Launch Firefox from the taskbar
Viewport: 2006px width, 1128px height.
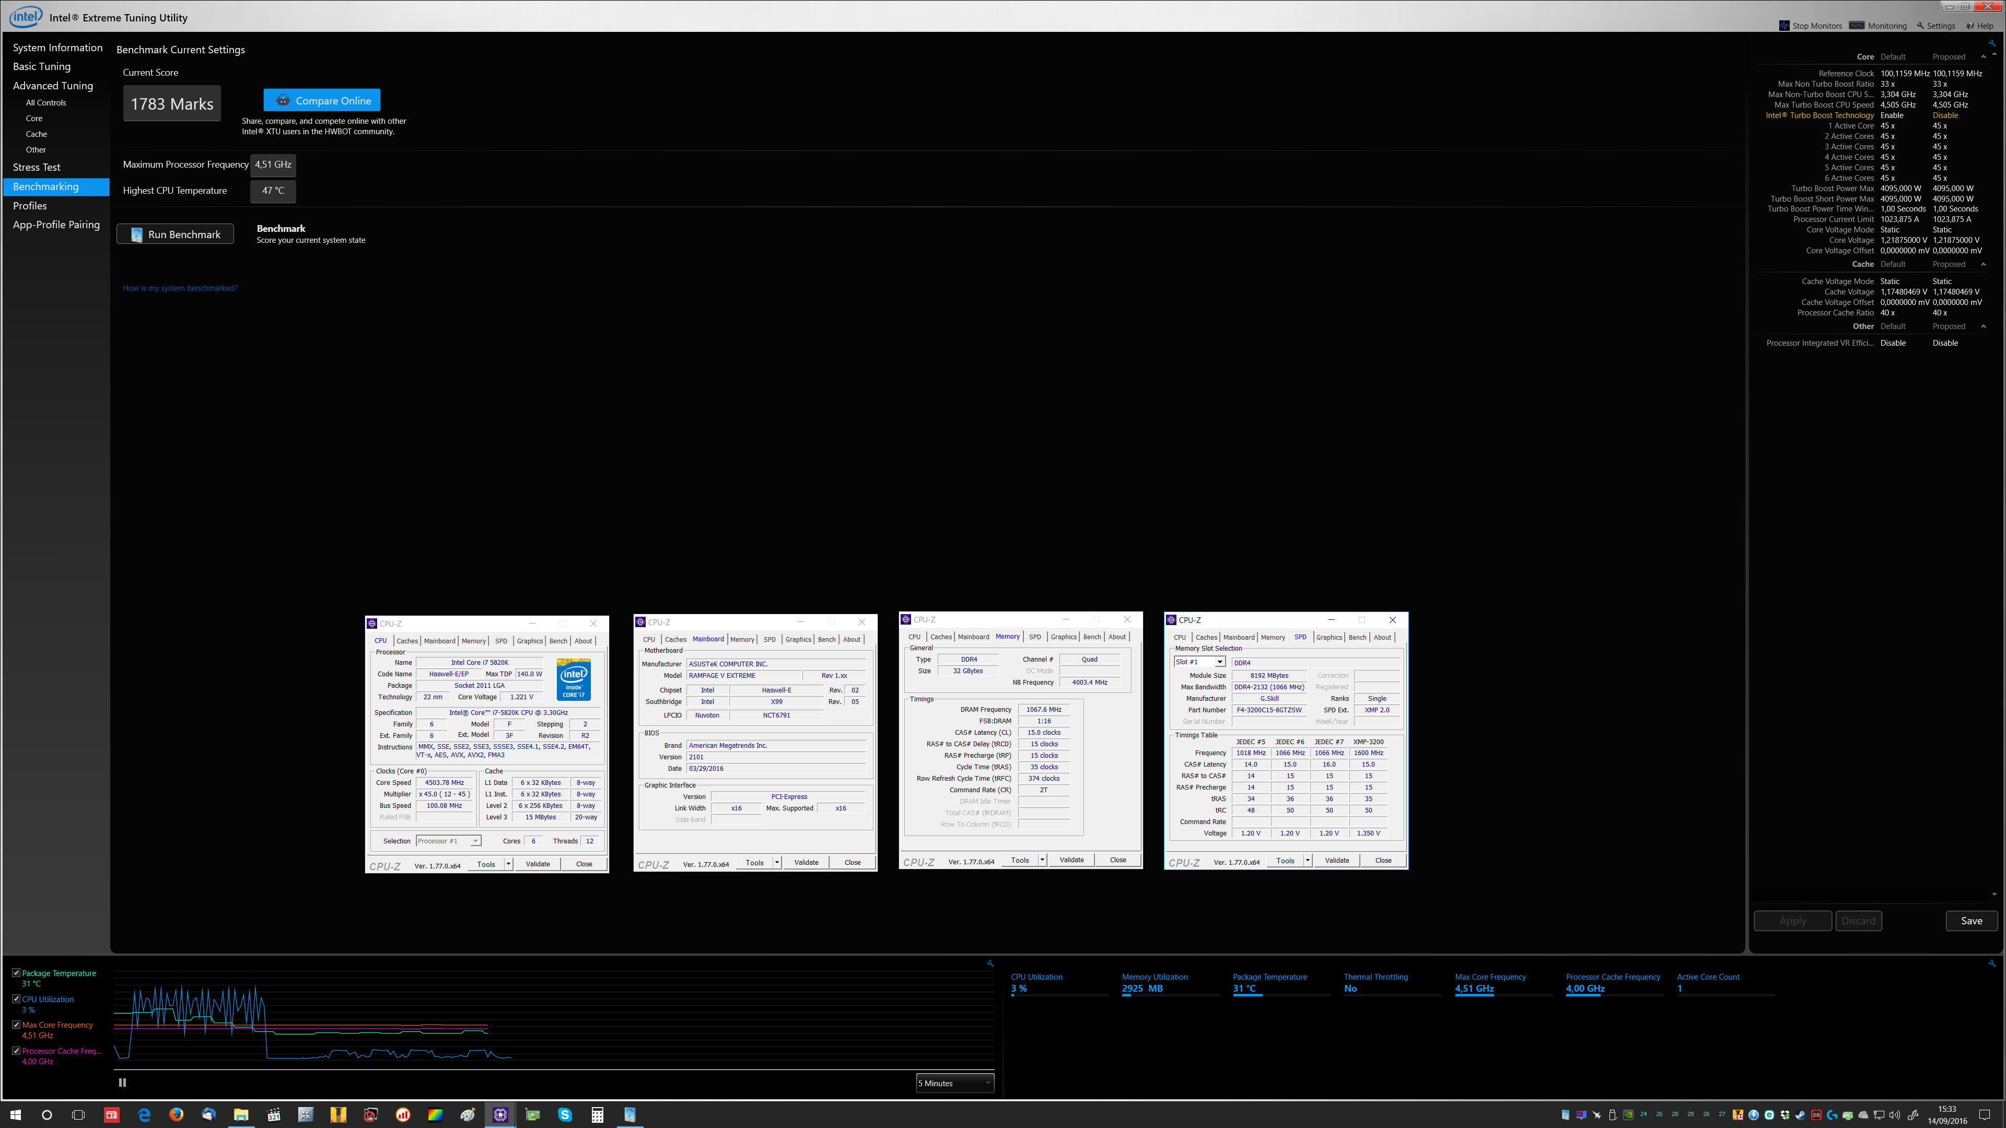(176, 1115)
